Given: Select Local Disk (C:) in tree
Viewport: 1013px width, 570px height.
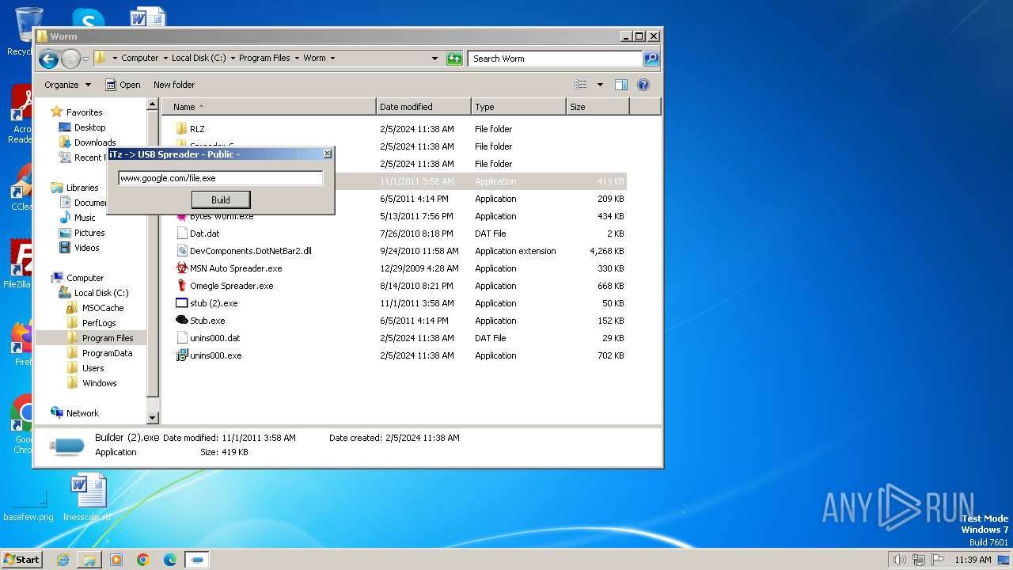Looking at the screenshot, I should tap(101, 293).
